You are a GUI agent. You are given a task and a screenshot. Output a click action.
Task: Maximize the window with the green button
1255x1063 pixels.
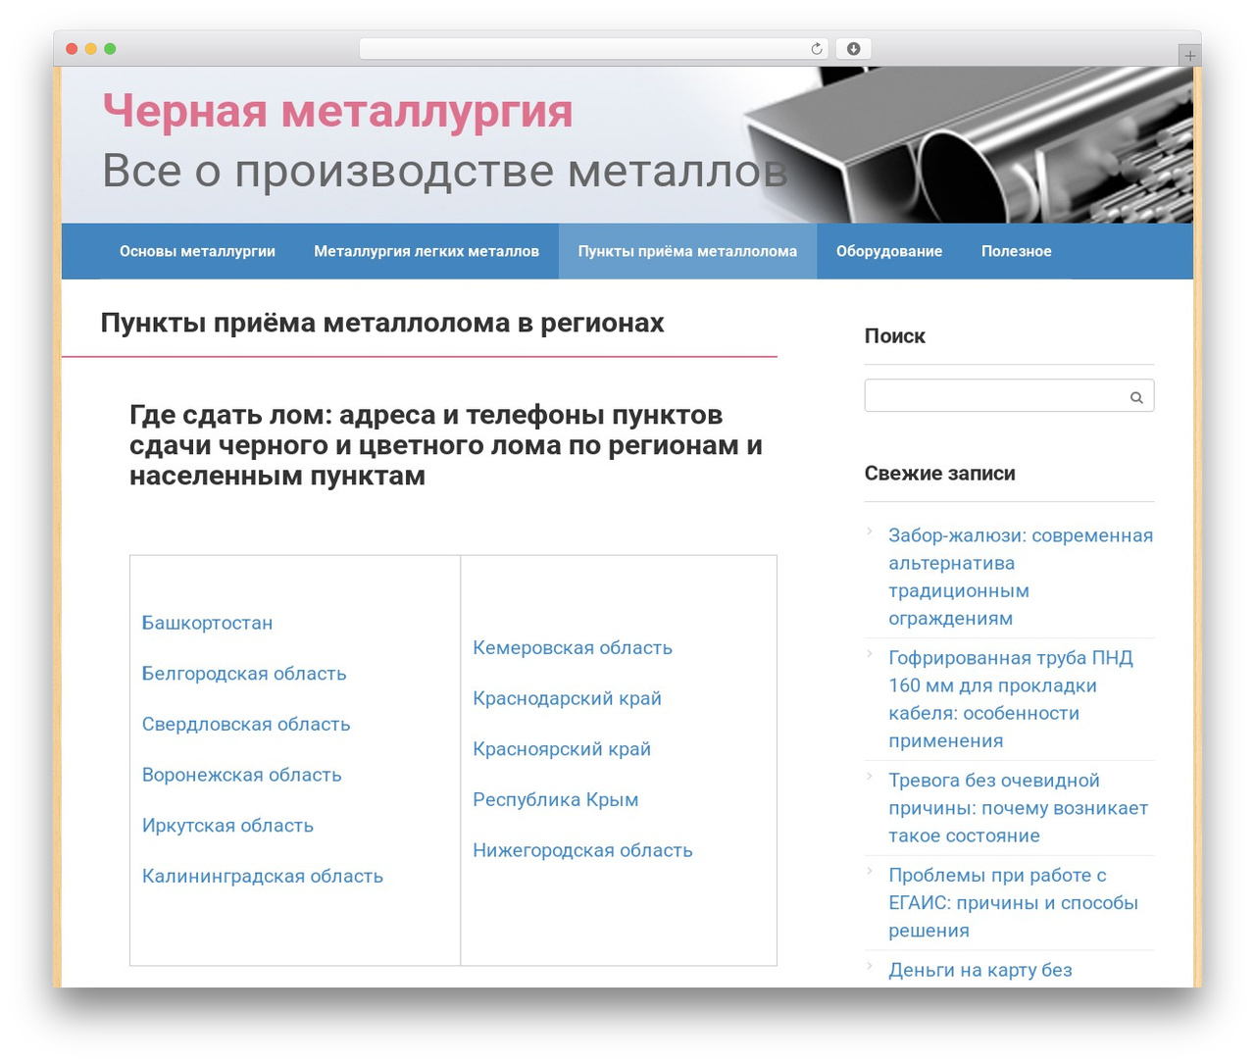click(110, 49)
